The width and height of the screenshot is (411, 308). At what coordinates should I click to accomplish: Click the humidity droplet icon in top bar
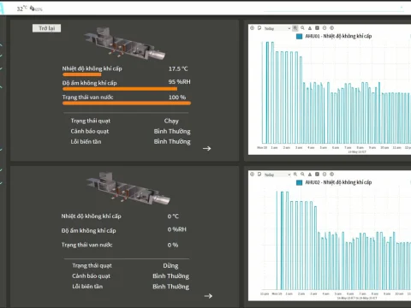32,9
